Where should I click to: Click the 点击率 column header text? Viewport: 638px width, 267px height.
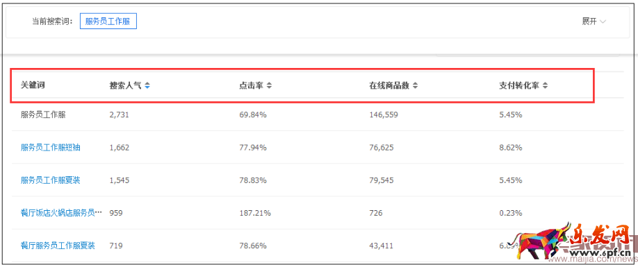(251, 85)
